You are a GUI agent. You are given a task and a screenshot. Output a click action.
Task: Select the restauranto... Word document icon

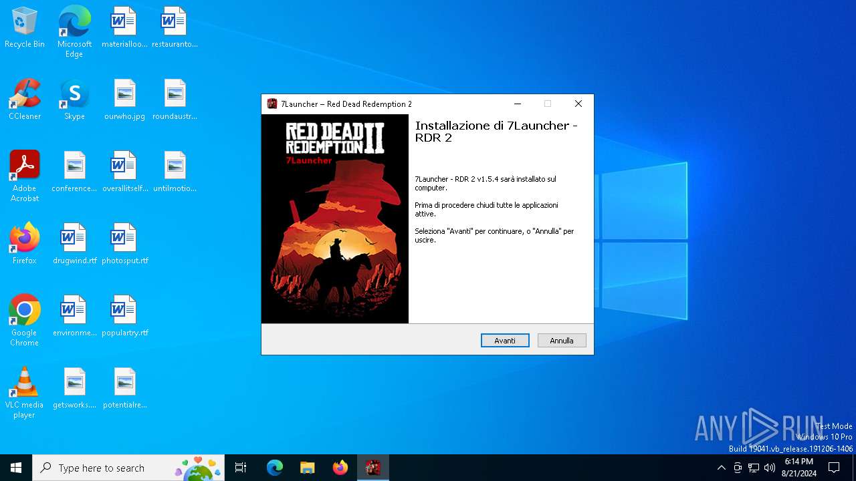175,28
